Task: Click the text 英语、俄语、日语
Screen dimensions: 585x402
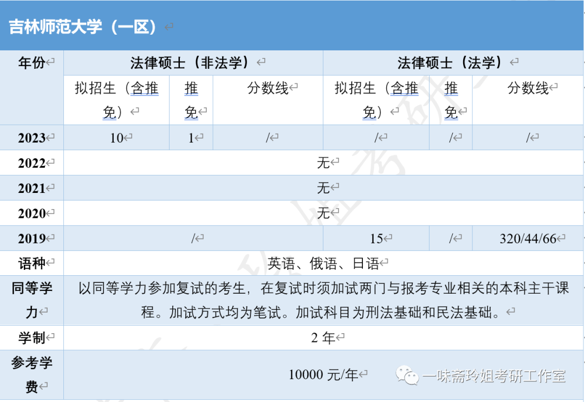Action: [323, 263]
